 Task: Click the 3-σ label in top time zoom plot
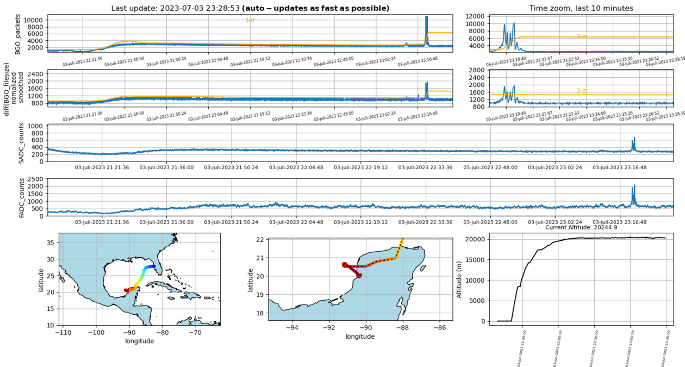(581, 36)
